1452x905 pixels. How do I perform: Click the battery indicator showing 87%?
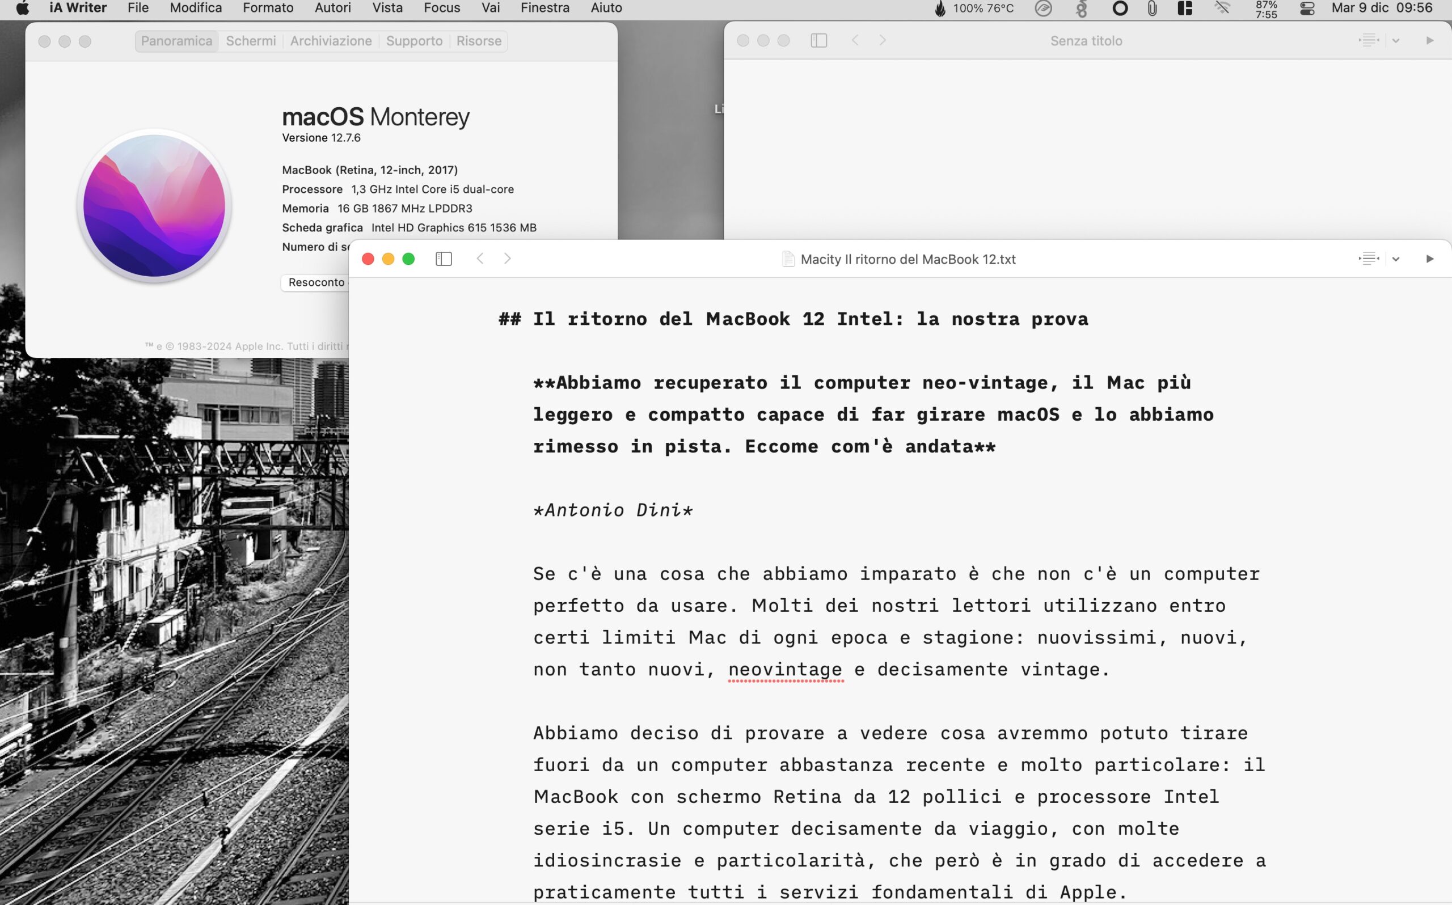point(1265,9)
